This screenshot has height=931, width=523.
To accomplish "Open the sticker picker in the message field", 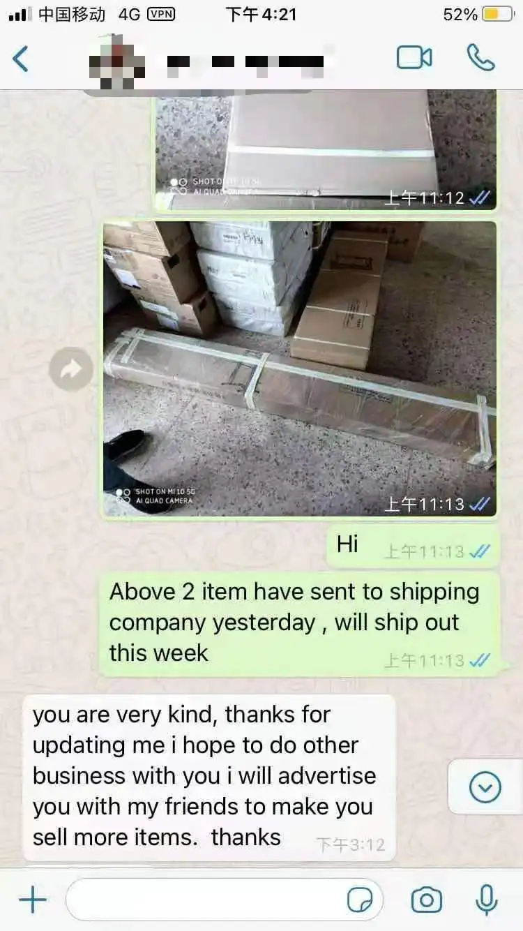I will [360, 900].
